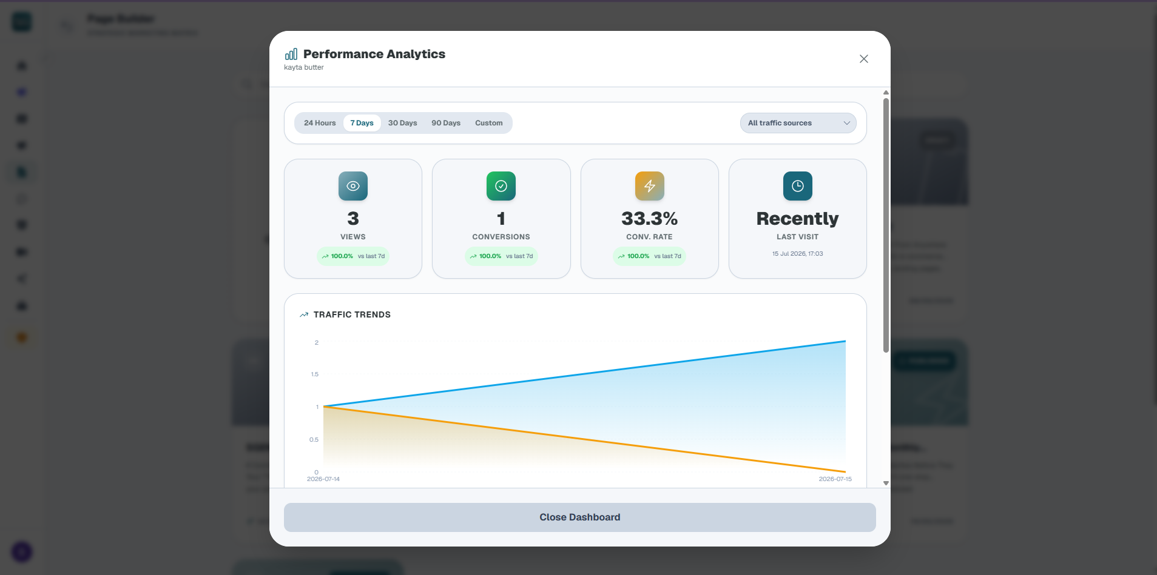Choose the Custom date range
Viewport: 1157px width, 575px height.
(x=488, y=123)
